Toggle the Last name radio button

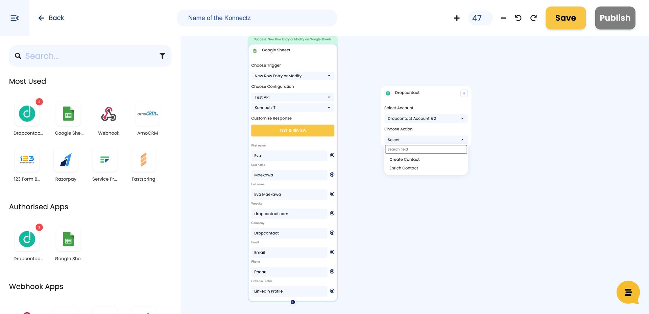332,175
